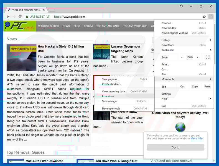The height and width of the screenshot is (166, 219).
Task: Click How Hacker's Stole article thumbnail
Action: click(x=22, y=58)
